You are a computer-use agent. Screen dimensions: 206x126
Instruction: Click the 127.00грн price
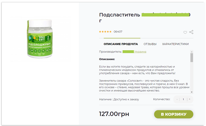pyautogui.click(x=114, y=114)
